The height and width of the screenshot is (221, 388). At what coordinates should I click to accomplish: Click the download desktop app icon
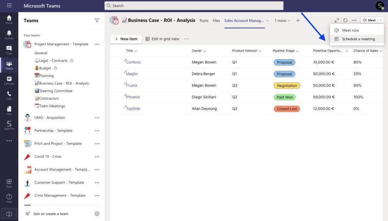click(x=9, y=213)
